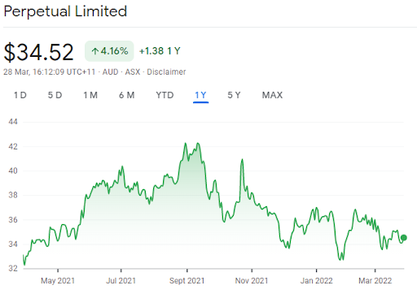The height and width of the screenshot is (294, 417).
Task: Click the 38 y-axis value
Action: coord(13,195)
